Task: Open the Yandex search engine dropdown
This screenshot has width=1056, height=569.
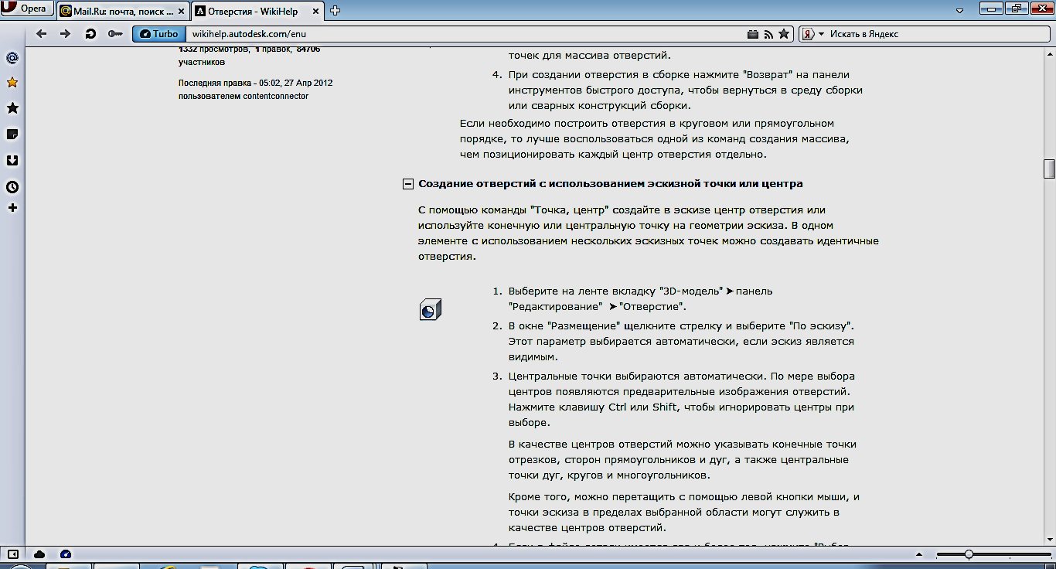Action: click(812, 34)
